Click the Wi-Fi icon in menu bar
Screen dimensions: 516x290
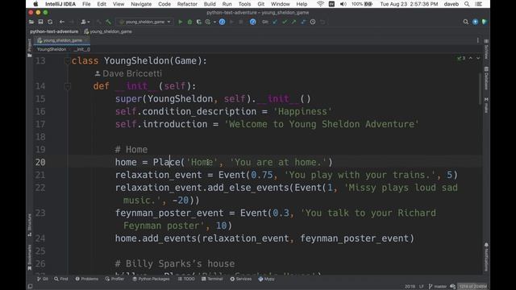click(320, 4)
